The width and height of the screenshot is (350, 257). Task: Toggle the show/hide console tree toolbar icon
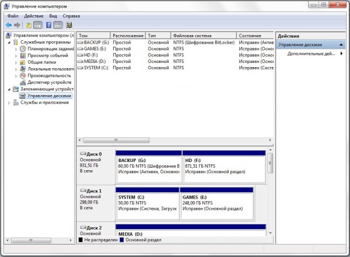point(37,25)
